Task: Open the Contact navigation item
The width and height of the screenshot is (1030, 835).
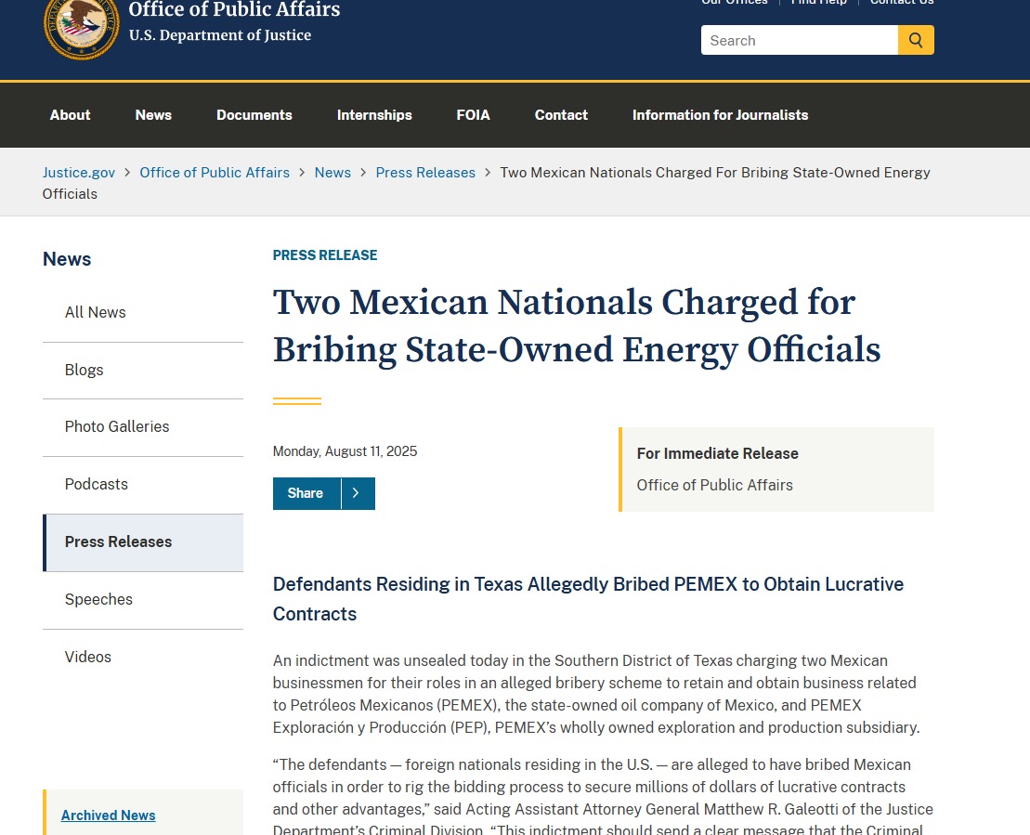Action: pos(561,115)
